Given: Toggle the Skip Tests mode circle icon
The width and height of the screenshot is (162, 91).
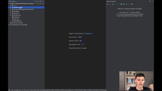Looking at the screenshot, I should click(126, 4).
